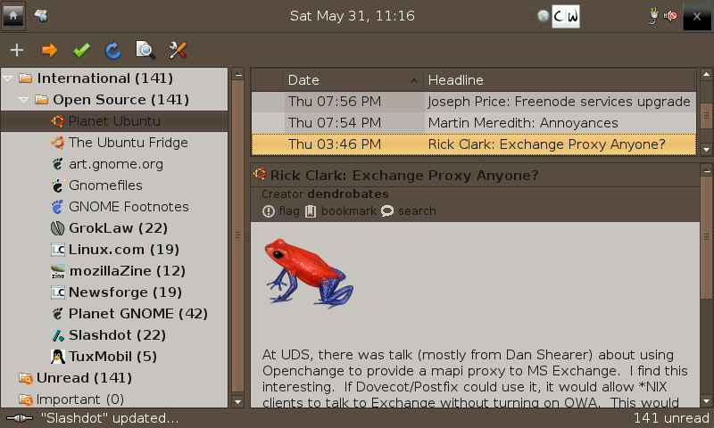The image size is (714, 428).
Task: Click the globe icon in top panel
Action: pos(543,16)
